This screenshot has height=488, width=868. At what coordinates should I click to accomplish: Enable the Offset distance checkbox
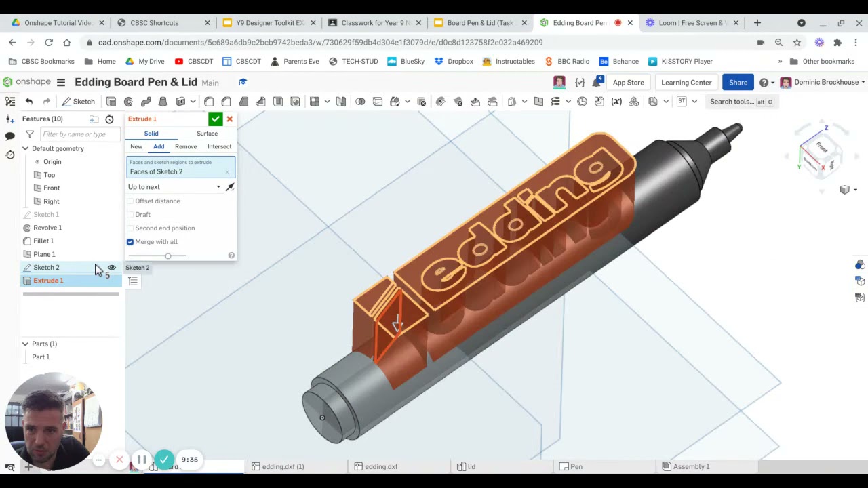130,201
